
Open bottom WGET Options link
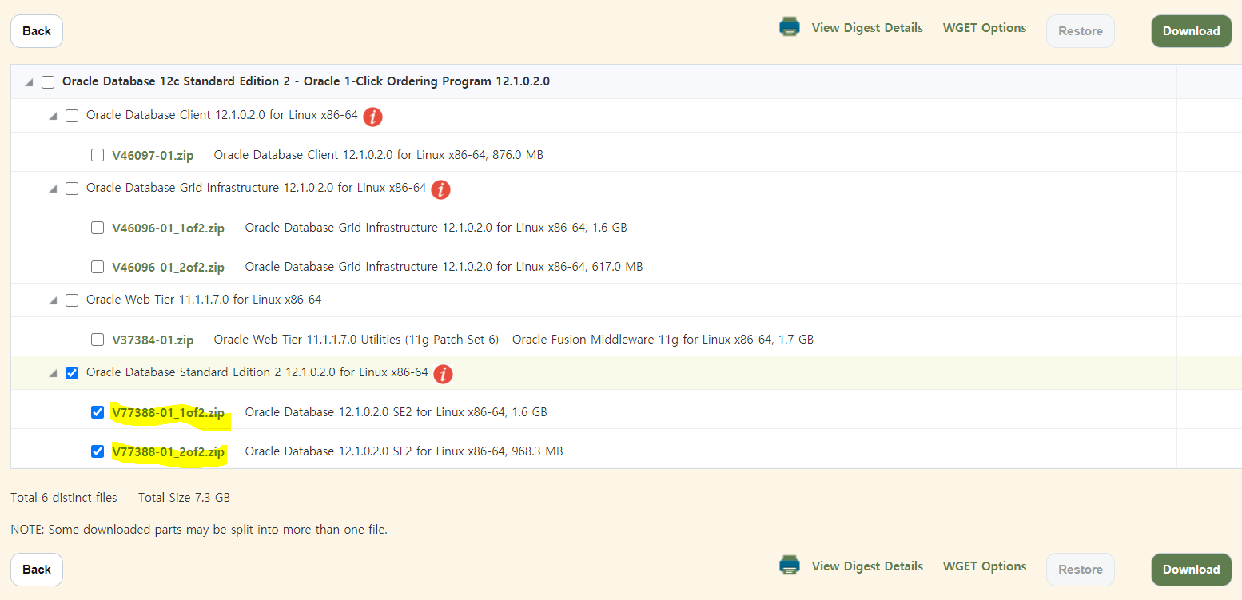(x=985, y=566)
